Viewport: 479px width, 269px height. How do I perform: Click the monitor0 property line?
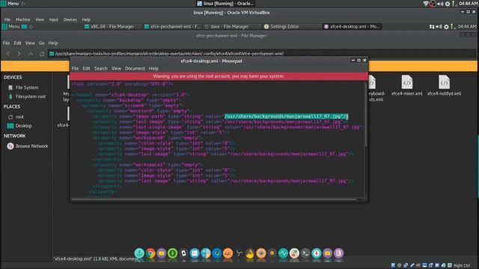point(139,111)
